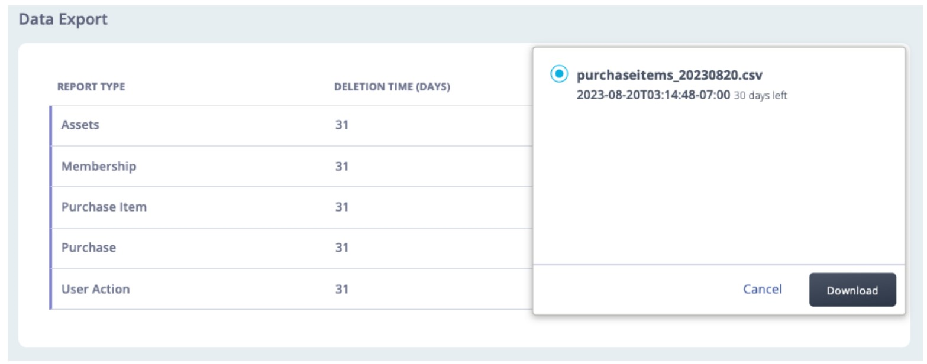
Task: Cancel the file download dialog
Action: tap(762, 289)
